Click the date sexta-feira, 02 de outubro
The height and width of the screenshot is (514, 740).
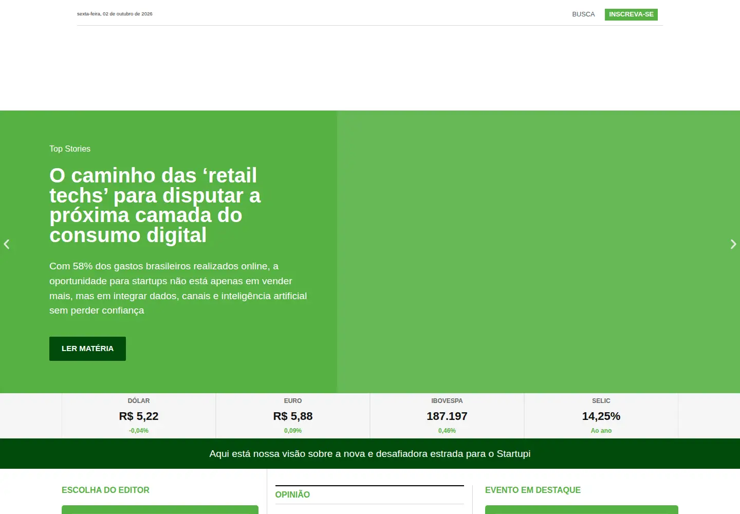(115, 14)
